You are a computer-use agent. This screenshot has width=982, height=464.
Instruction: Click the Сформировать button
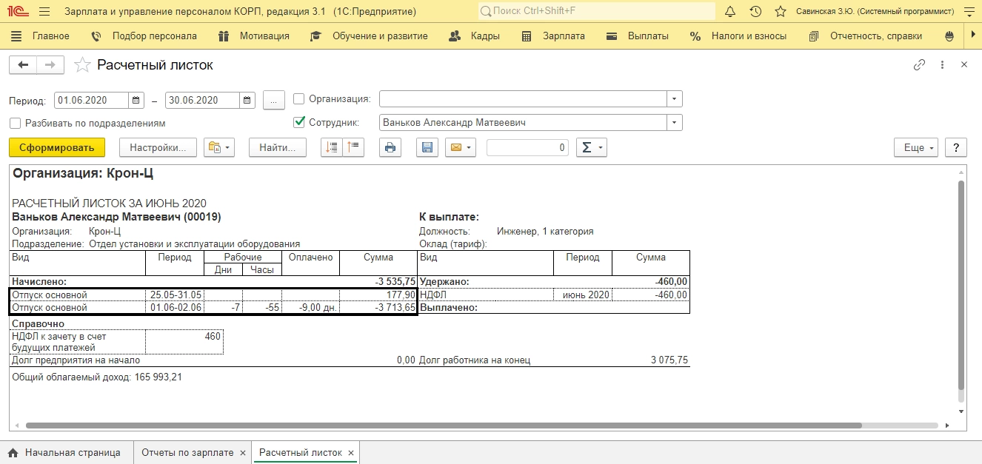(57, 148)
